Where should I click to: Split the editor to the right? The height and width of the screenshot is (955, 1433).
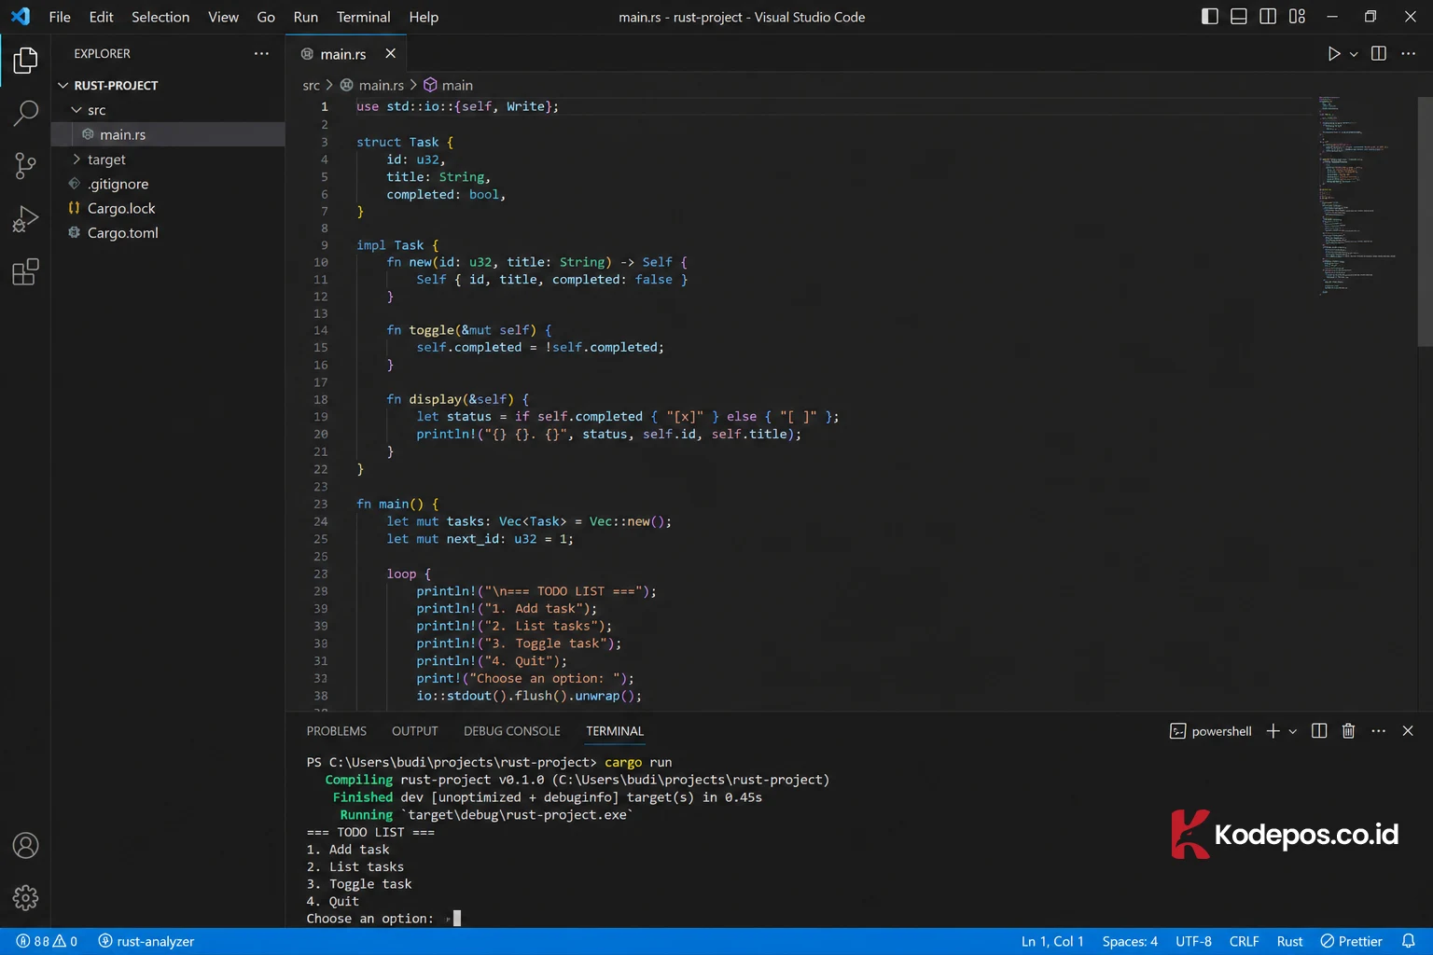(x=1379, y=54)
